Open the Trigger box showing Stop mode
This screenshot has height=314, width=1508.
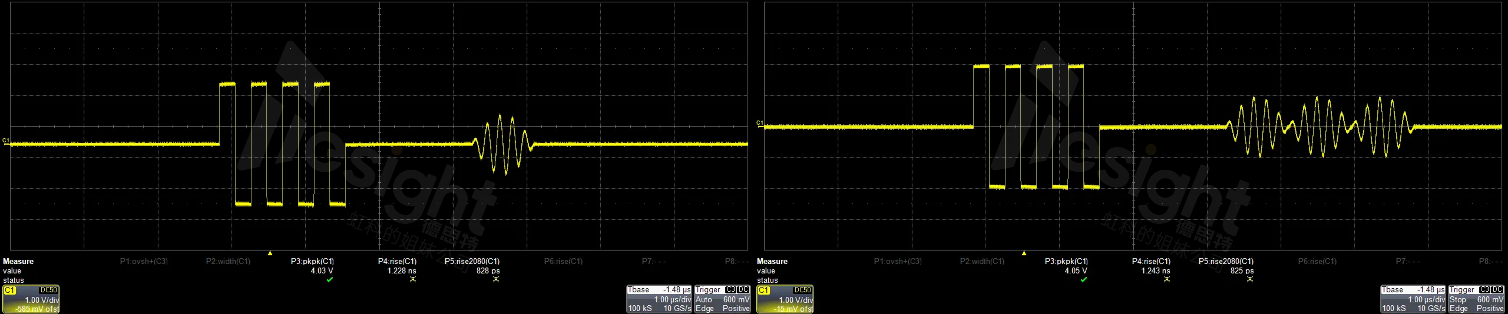click(1476, 299)
